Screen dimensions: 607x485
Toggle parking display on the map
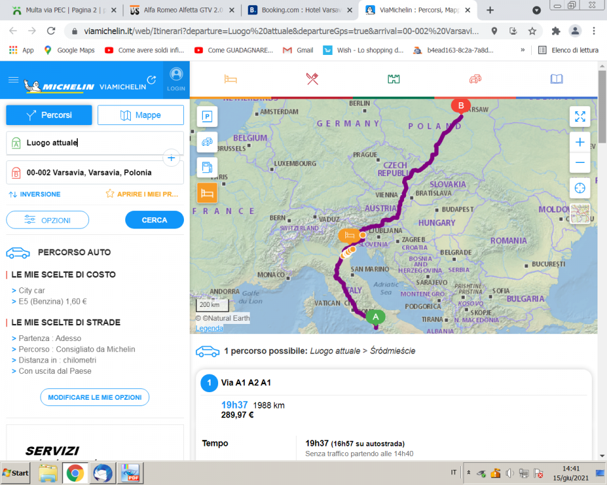click(x=207, y=116)
